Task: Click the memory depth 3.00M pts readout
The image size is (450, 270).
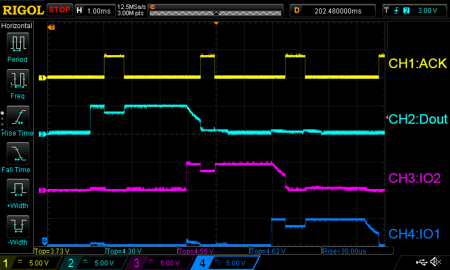Action: click(130, 13)
